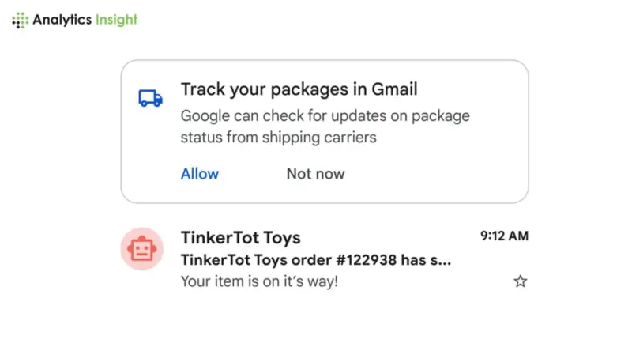
Task: Click the green 'Insight' word in the logo
Action: click(x=116, y=21)
